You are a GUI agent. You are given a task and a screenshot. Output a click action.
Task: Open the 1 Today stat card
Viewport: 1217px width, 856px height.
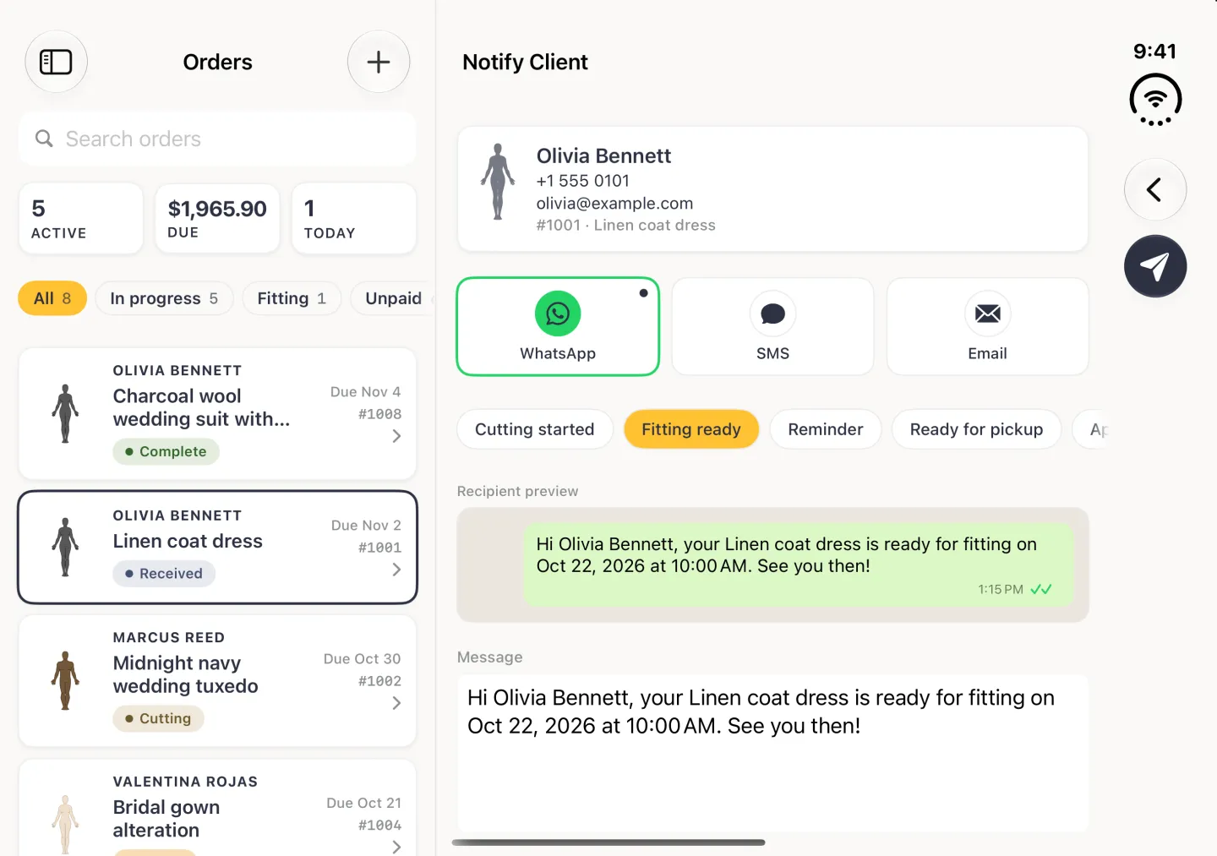pos(354,219)
